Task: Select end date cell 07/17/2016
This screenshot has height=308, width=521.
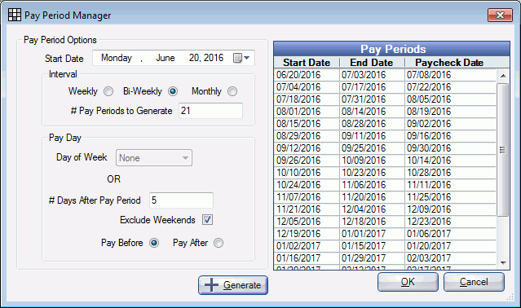Action: [372, 87]
